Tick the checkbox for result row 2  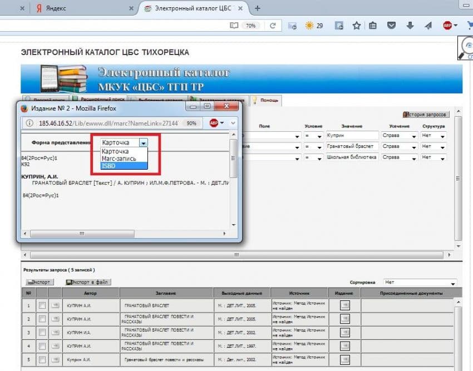click(x=42, y=319)
